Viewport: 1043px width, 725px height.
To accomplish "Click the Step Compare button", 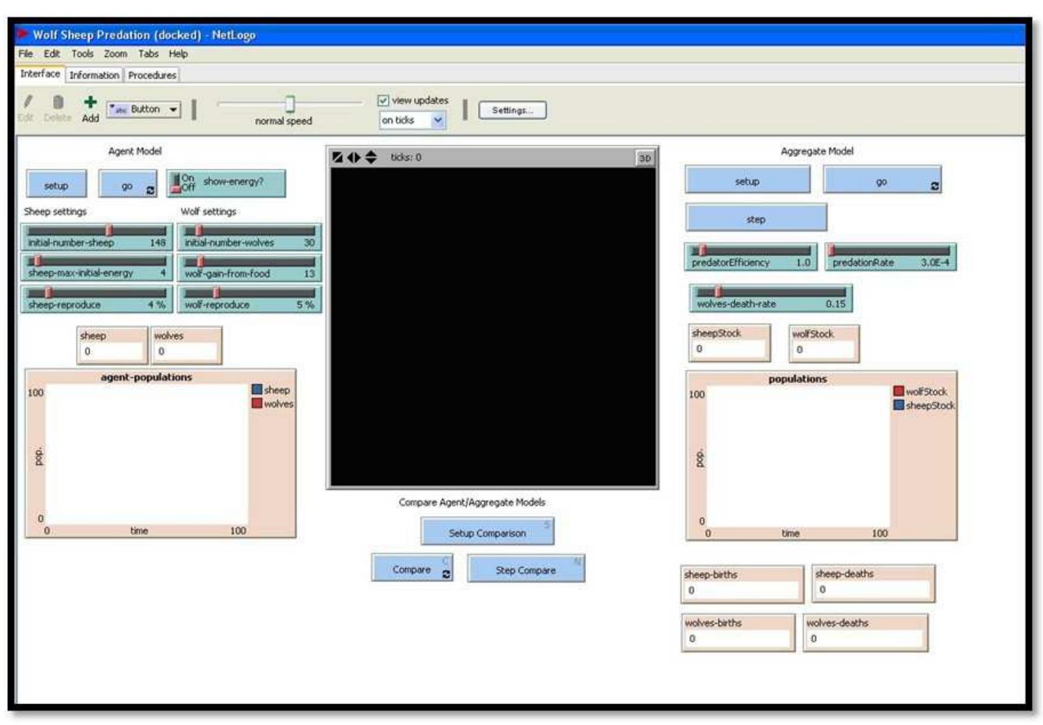I will click(526, 569).
